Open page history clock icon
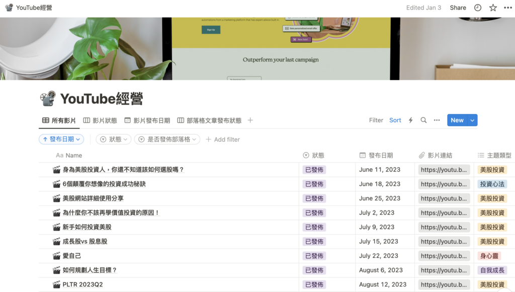Screen dimensions: 515x292 coord(478,8)
